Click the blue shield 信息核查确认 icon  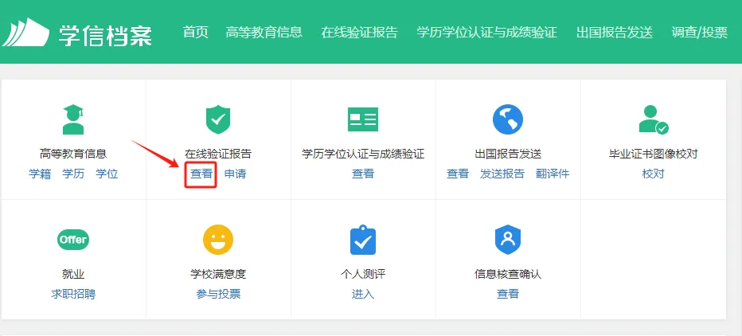coord(508,240)
